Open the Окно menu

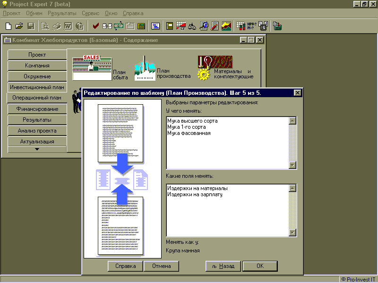click(x=111, y=14)
